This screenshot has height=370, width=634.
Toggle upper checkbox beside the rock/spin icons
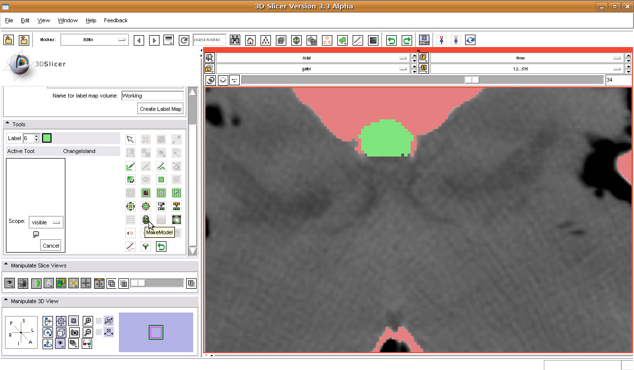[99, 320]
